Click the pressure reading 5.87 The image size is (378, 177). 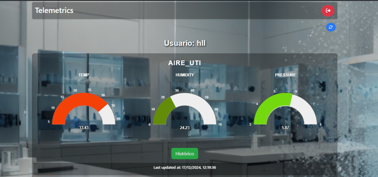[x=285, y=128]
